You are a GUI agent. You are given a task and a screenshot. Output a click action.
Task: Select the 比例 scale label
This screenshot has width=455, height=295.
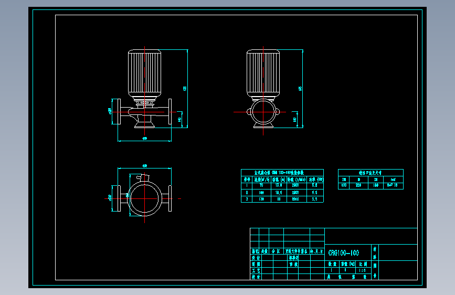[x=363, y=264]
